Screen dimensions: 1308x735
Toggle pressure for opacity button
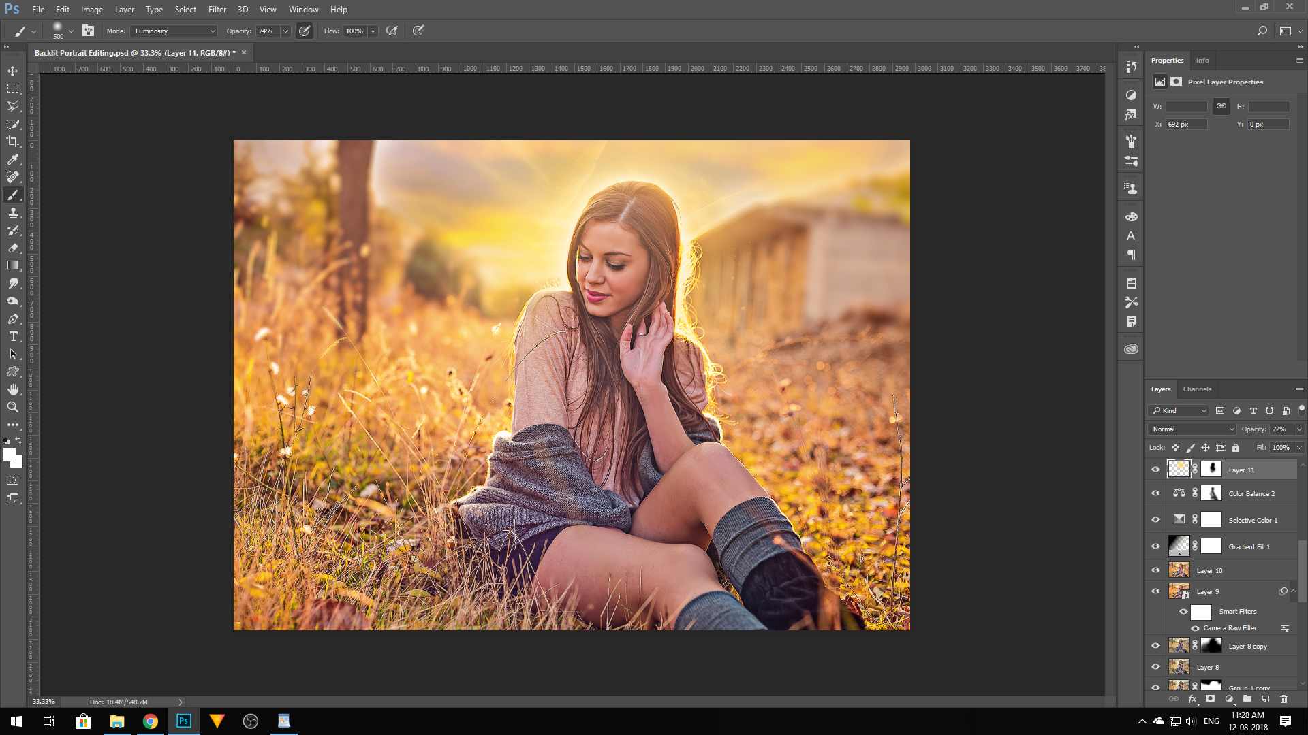(x=305, y=31)
